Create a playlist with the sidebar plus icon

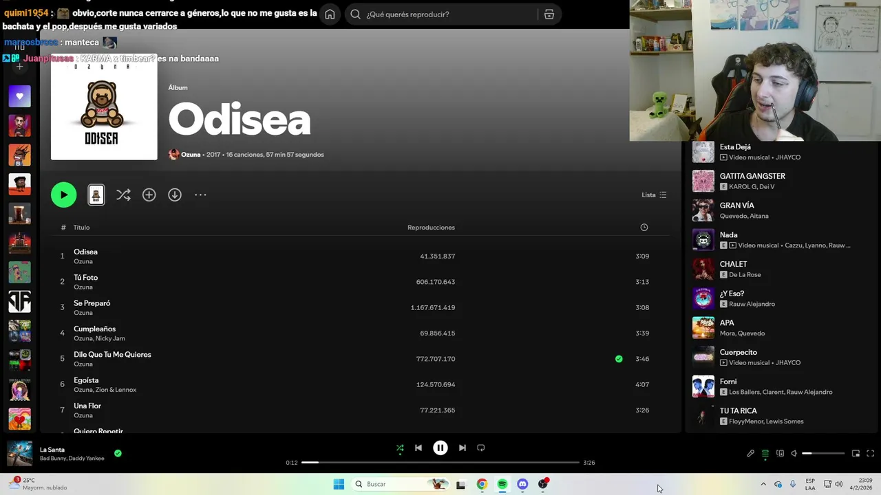(x=19, y=67)
